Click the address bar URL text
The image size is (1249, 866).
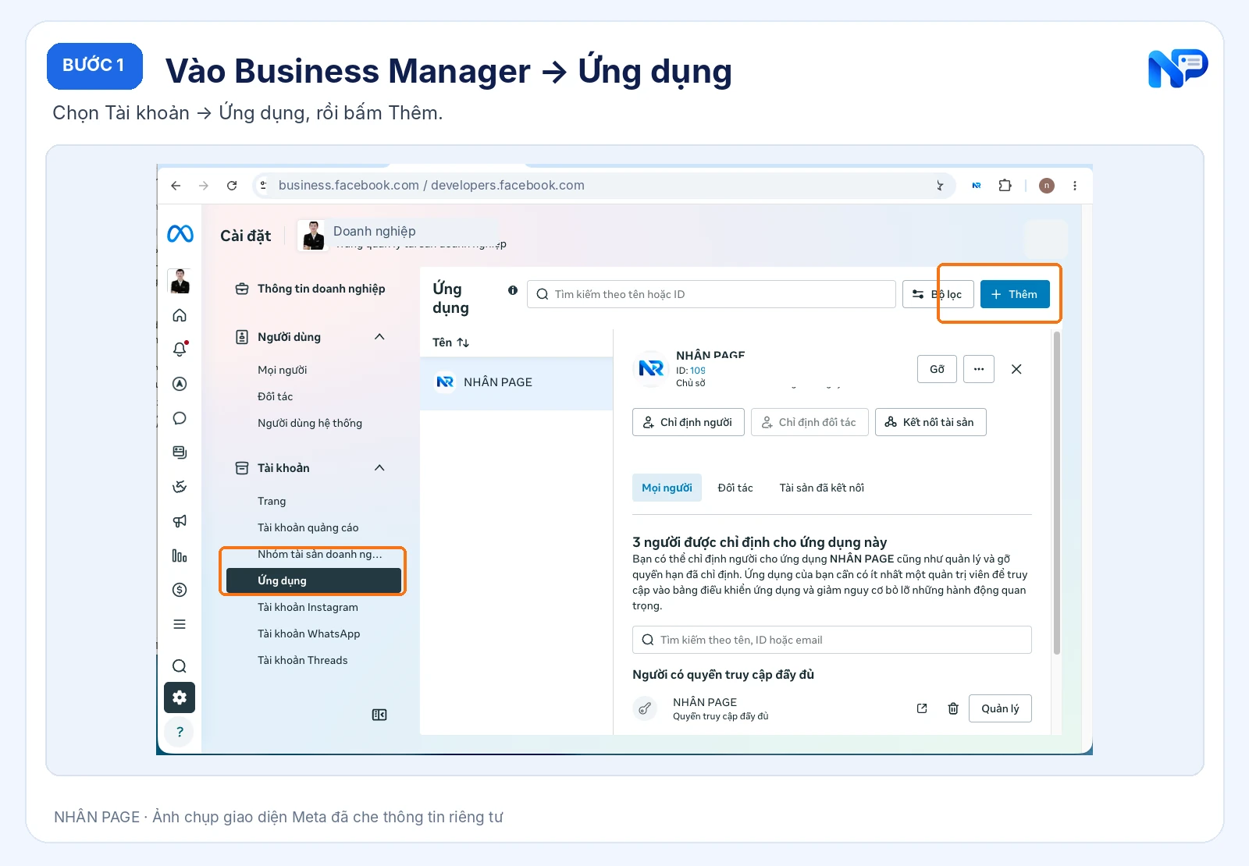tap(431, 185)
